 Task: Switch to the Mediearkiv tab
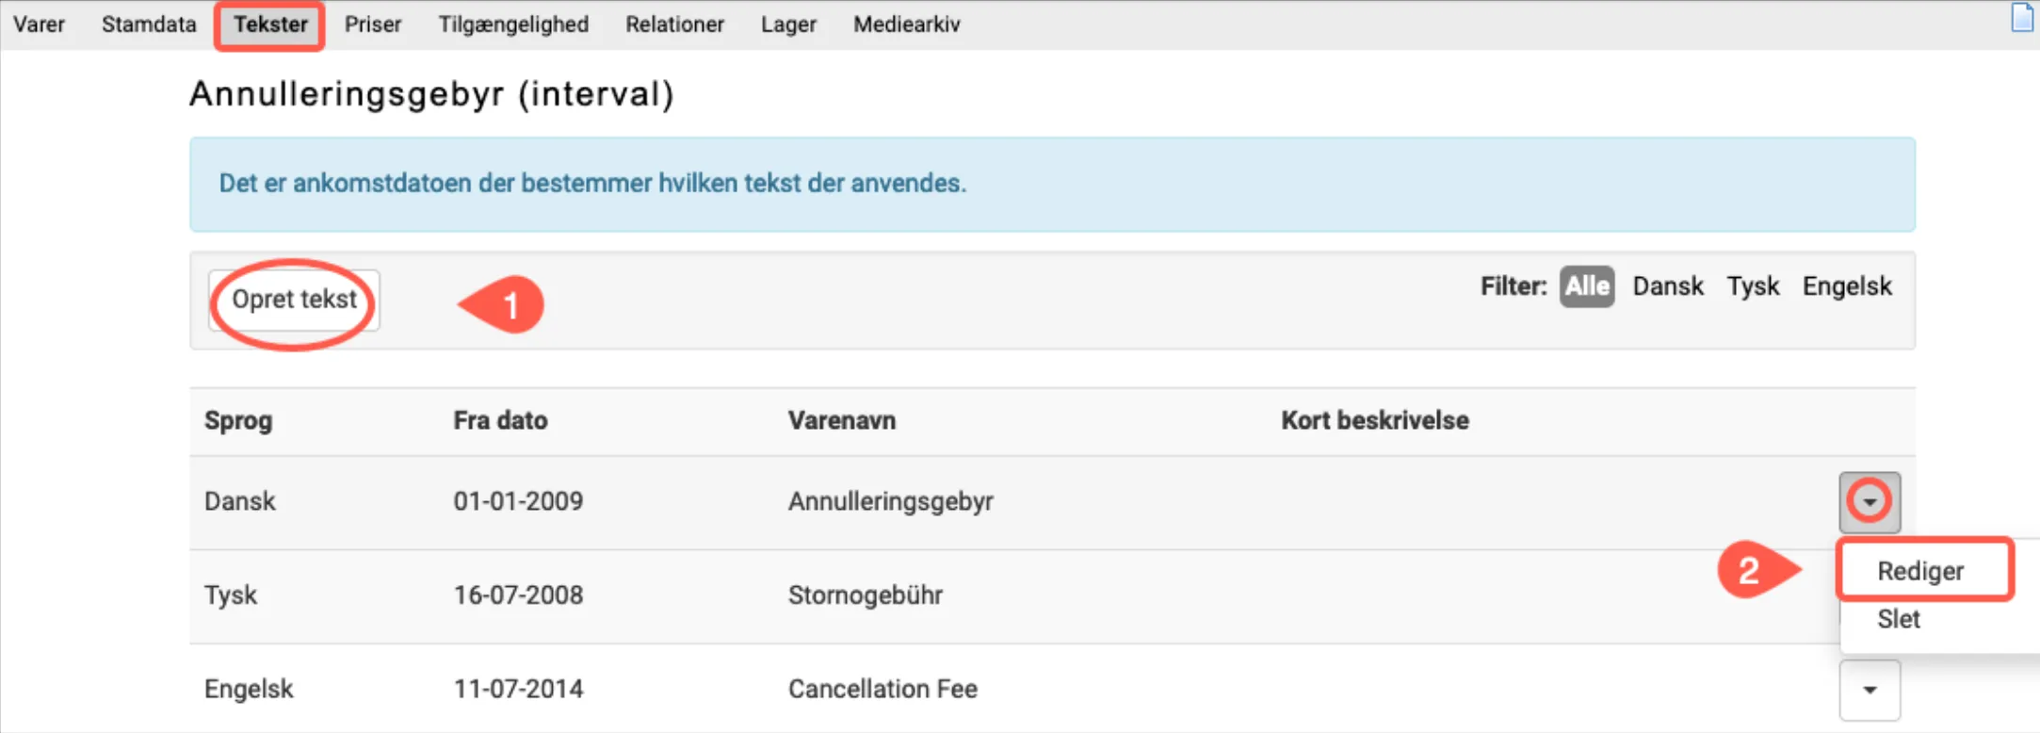pyautogui.click(x=906, y=24)
